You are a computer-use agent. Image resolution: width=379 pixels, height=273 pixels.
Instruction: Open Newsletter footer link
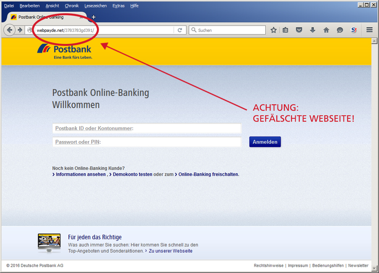tap(358, 266)
